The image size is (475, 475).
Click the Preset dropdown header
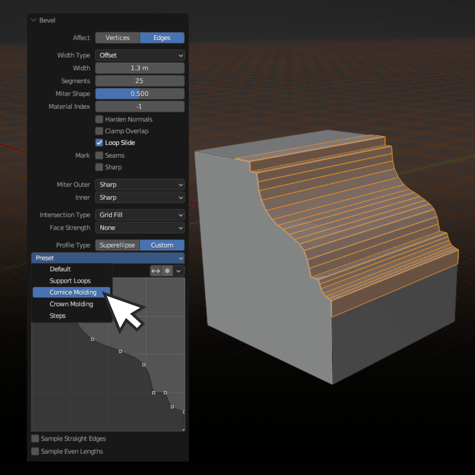[108, 258]
